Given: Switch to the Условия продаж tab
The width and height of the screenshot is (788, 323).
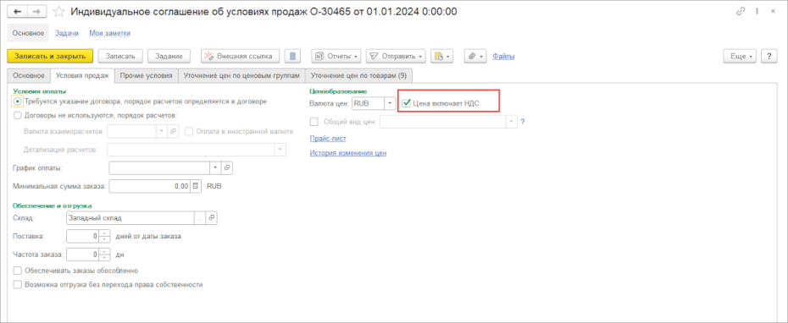Looking at the screenshot, I should pyautogui.click(x=82, y=75).
